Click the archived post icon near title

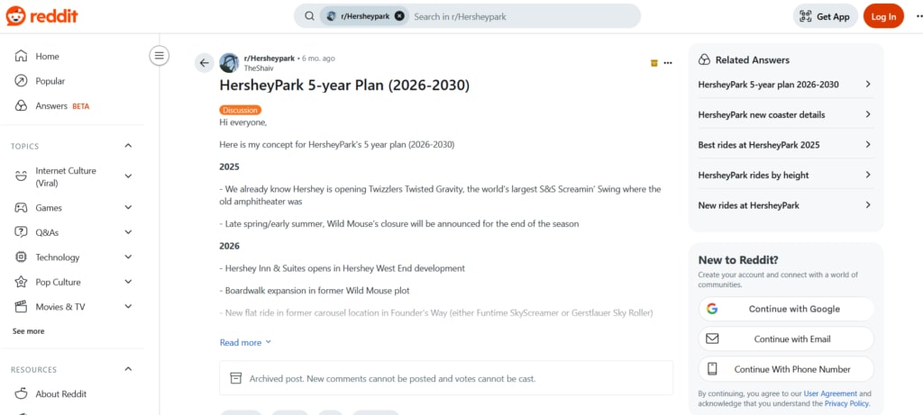[x=654, y=63]
